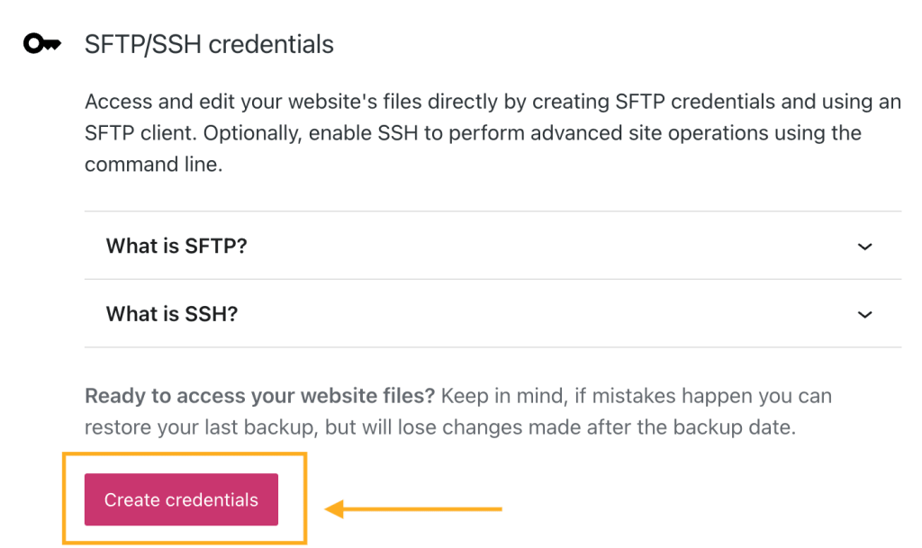
Task: Click the word 'Create' inside the pink button
Action: tap(132, 499)
